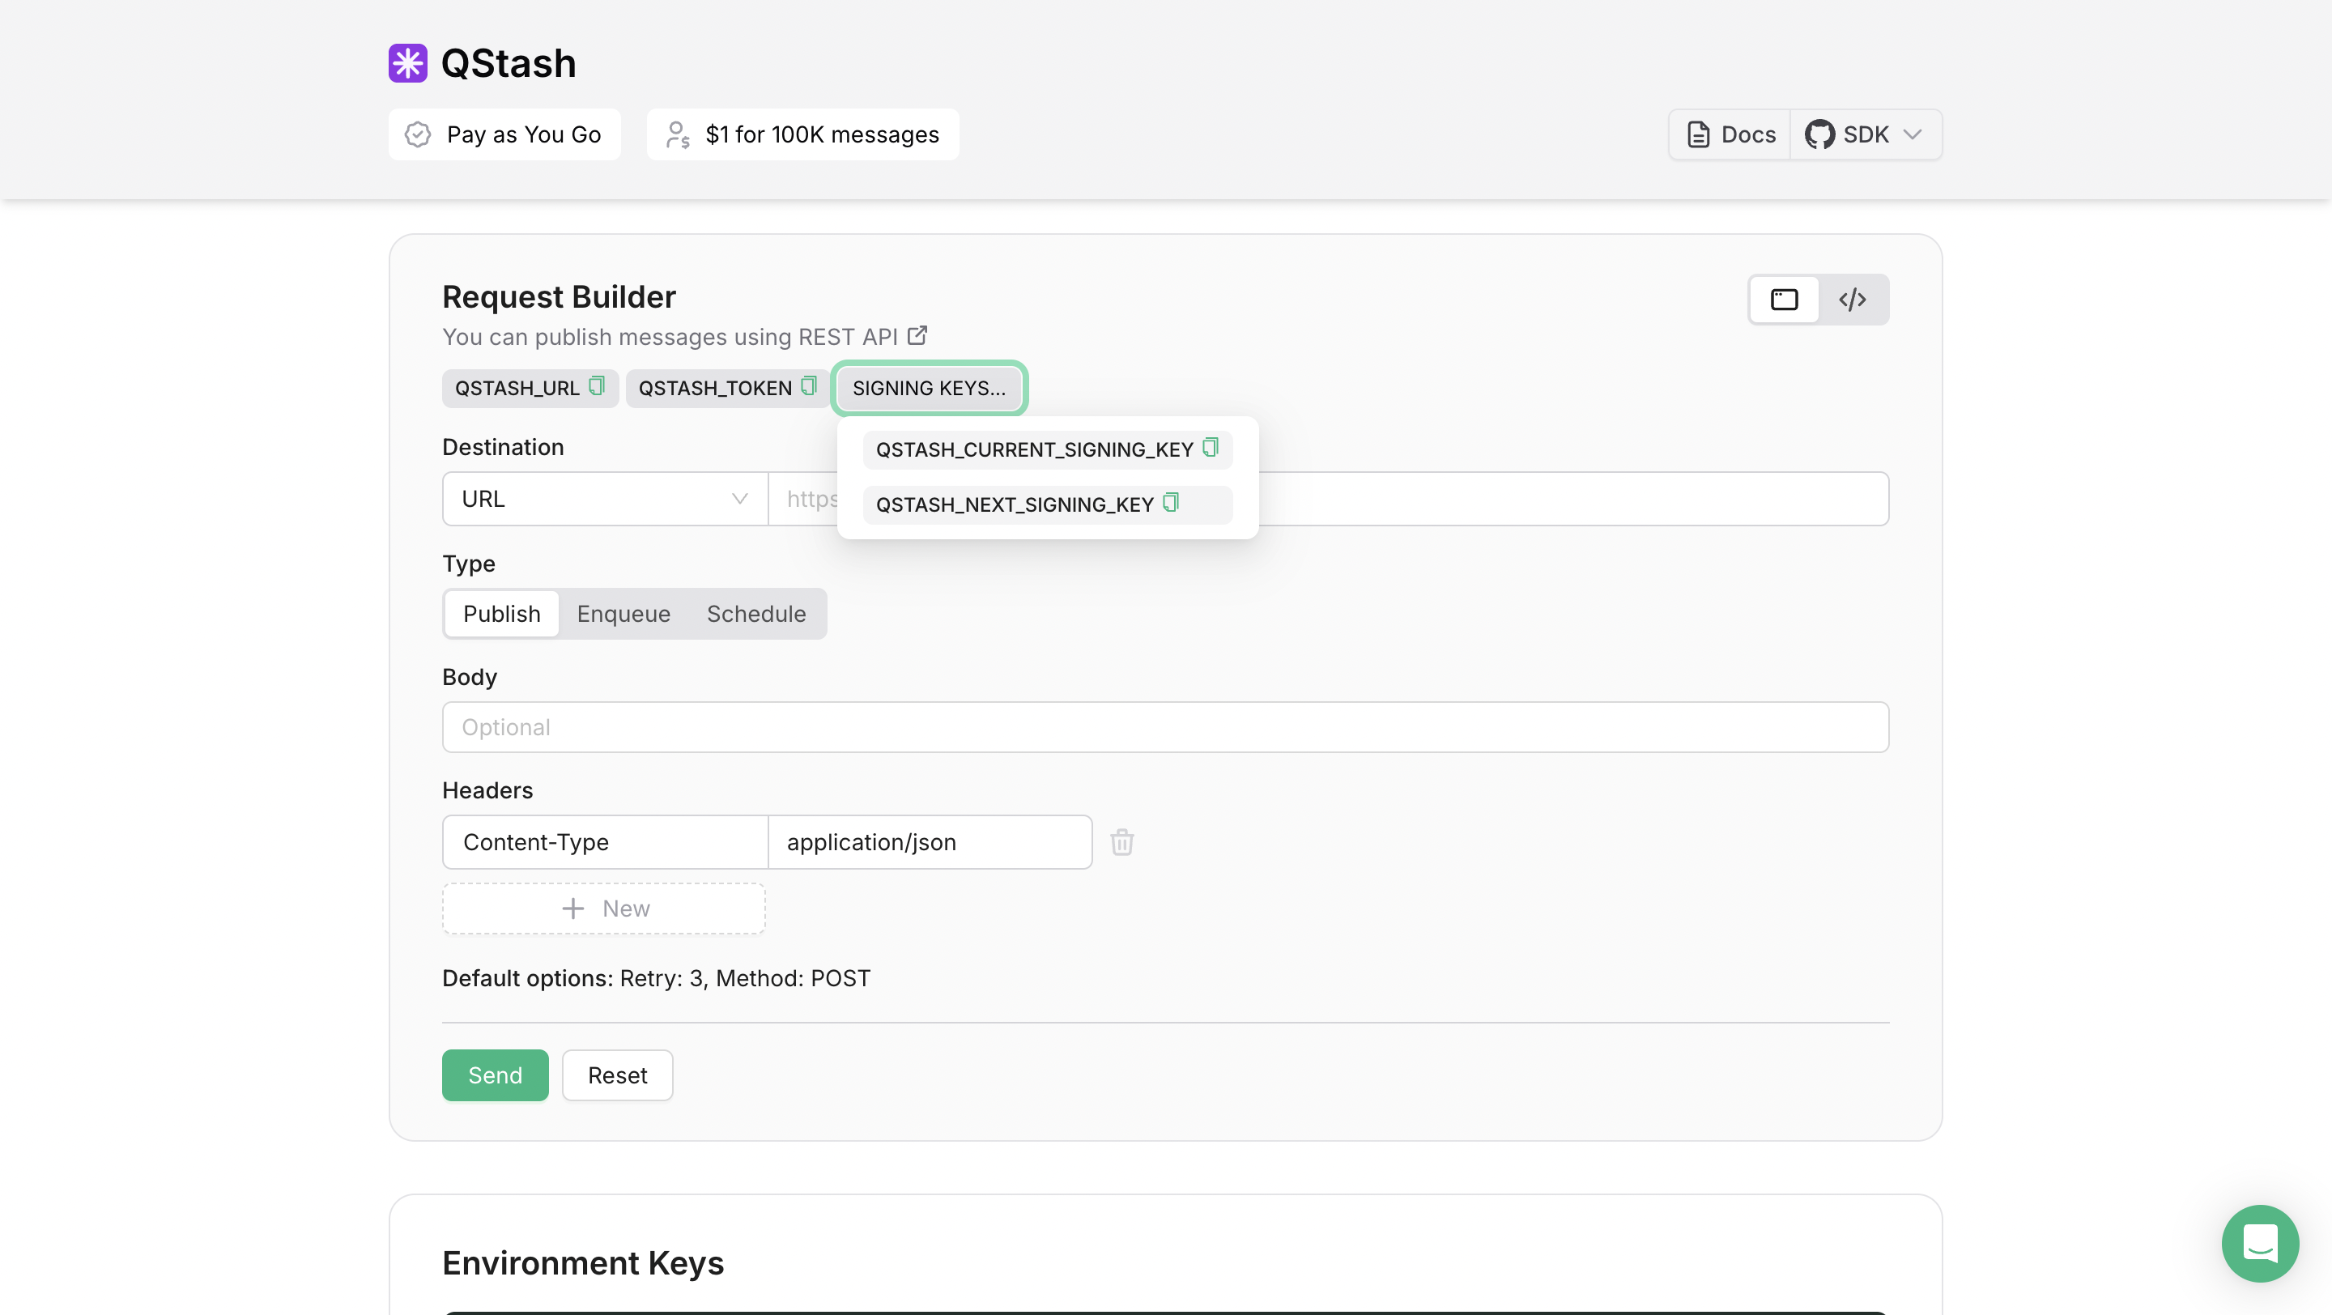Switch to the Enqueue type tab
Screen dimensions: 2332x1315
(x=623, y=614)
